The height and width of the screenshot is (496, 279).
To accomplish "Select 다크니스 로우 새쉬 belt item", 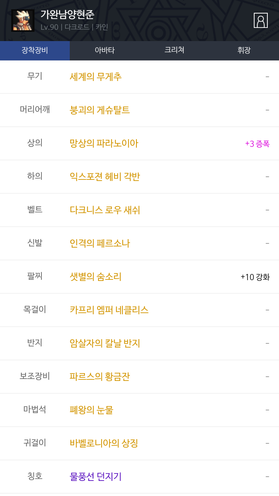I will click(105, 210).
